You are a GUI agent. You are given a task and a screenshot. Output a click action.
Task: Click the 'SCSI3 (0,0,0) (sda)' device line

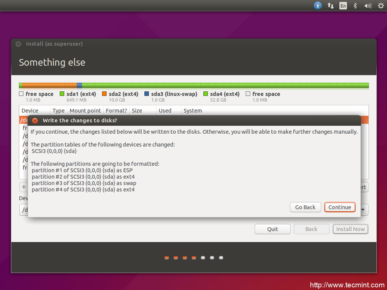tap(54, 151)
